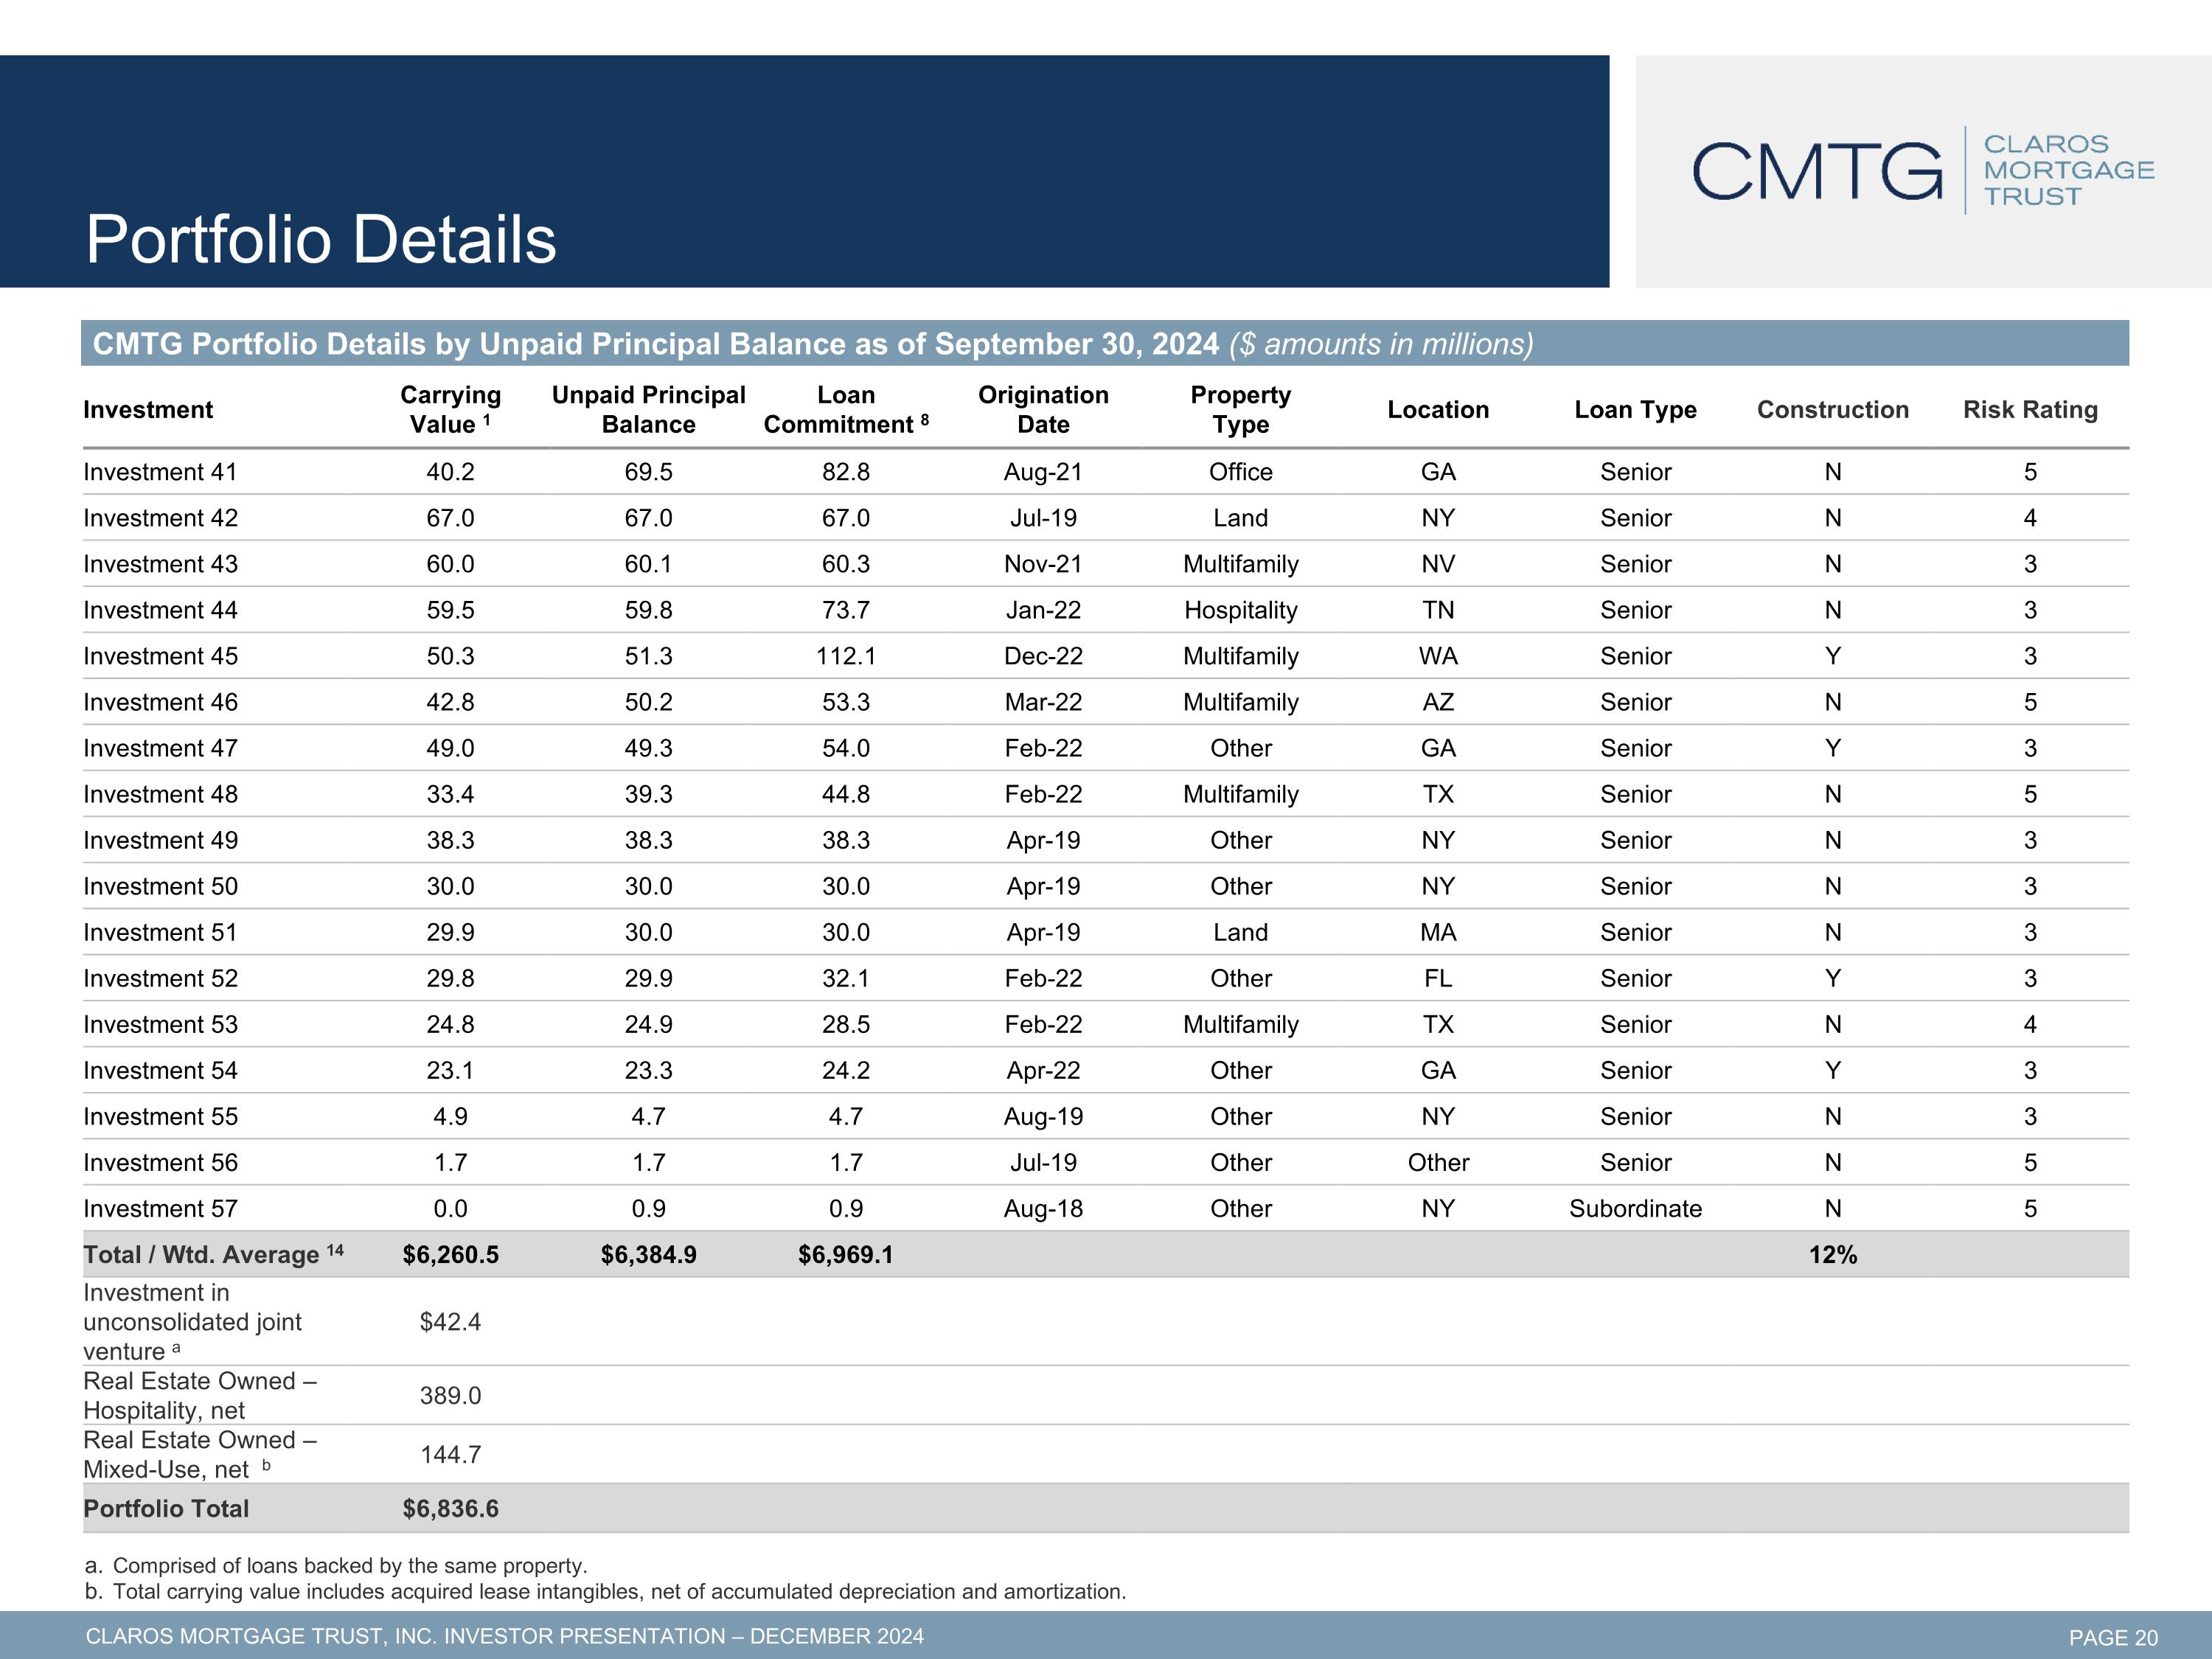This screenshot has width=2212, height=1659.
Task: Click the Portfolio Details slide title
Action: (321, 239)
